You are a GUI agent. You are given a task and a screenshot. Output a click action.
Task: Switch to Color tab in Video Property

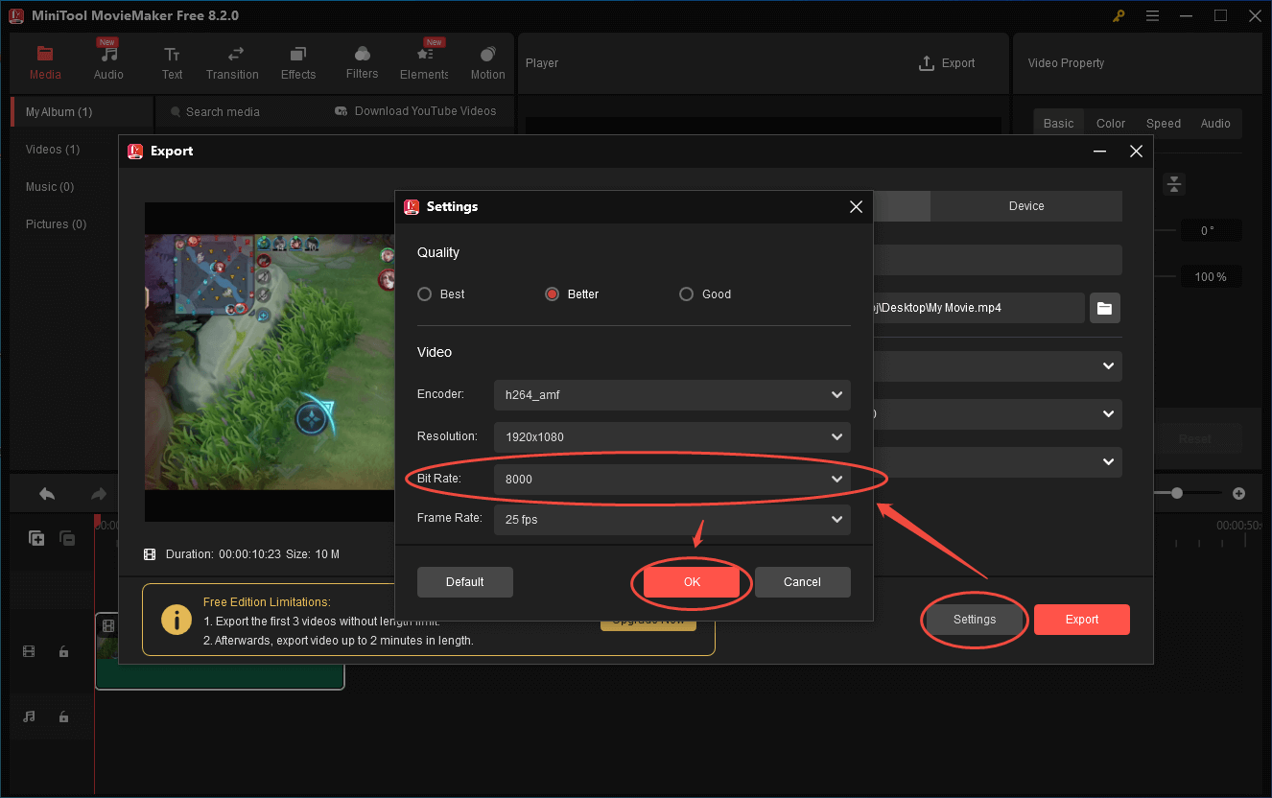click(1111, 123)
